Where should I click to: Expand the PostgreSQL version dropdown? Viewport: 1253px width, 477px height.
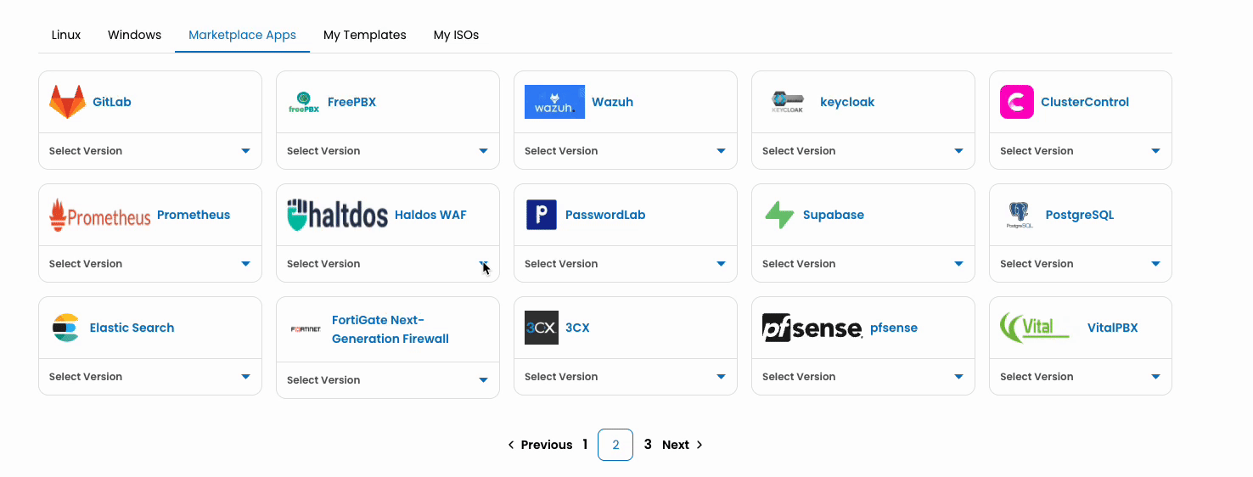(1081, 264)
